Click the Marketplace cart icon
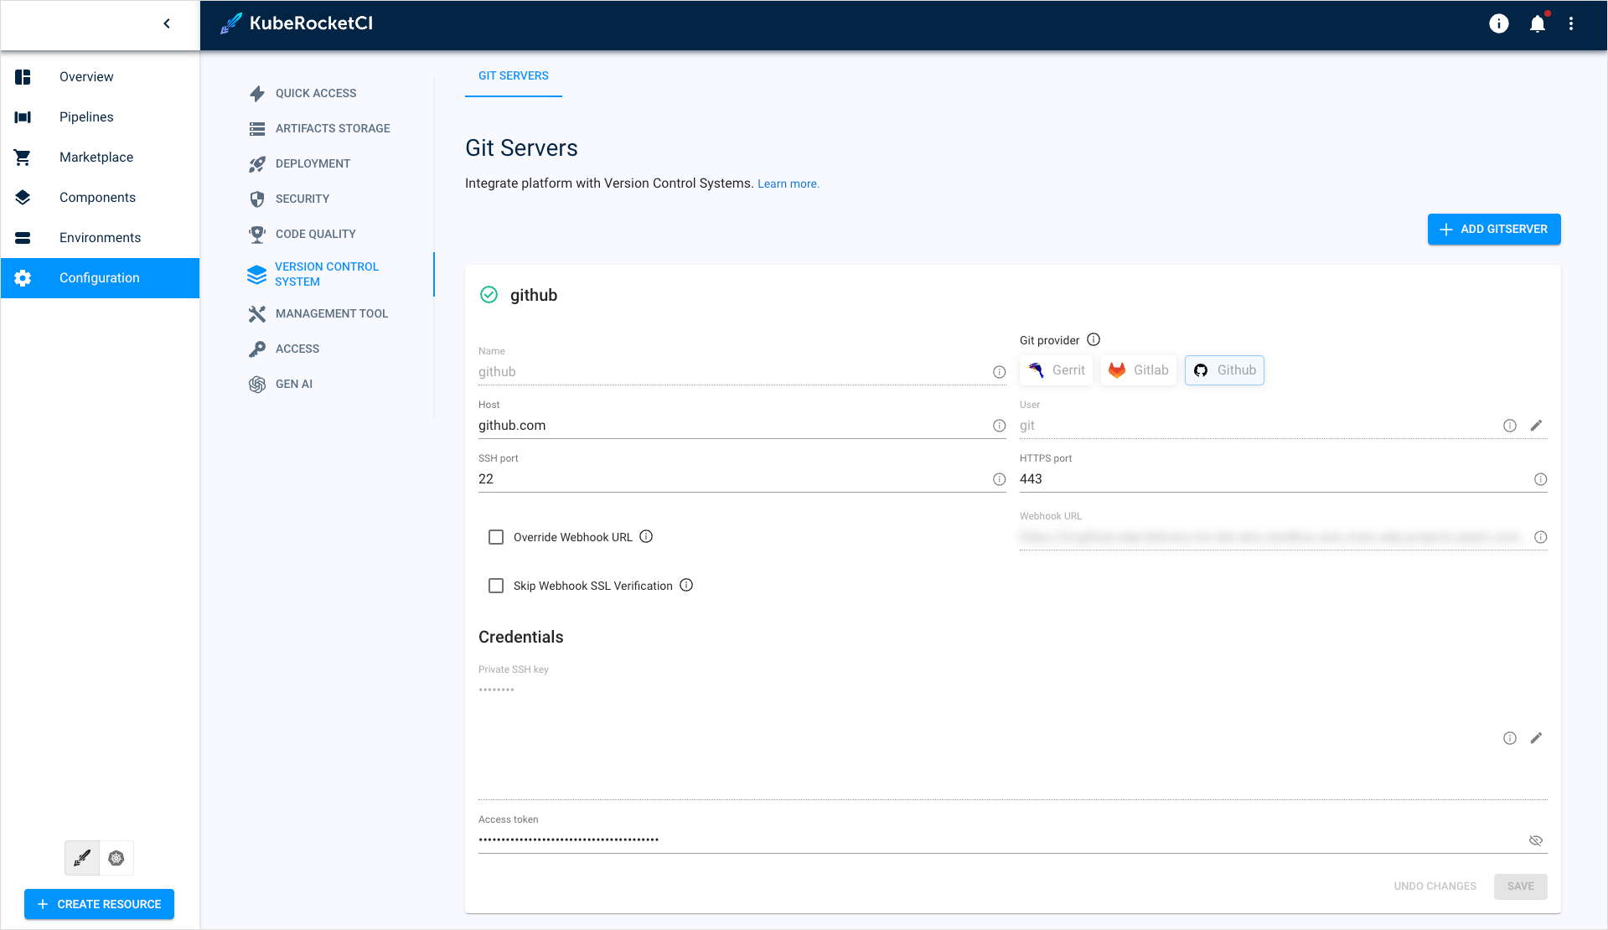 (23, 158)
